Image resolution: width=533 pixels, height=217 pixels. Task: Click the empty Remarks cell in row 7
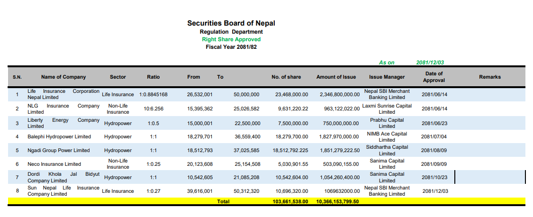pos(490,177)
